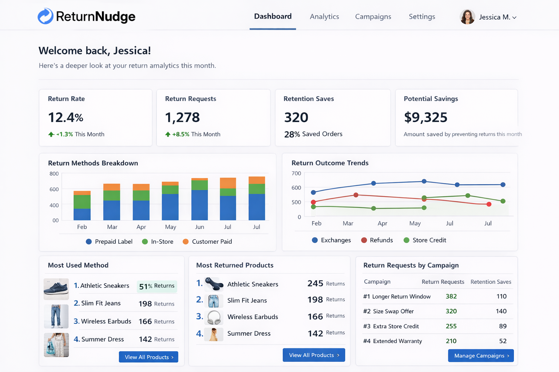Click the green arrow beside +8.5% This Month
Screen dimensions: 559x372
(x=169, y=134)
